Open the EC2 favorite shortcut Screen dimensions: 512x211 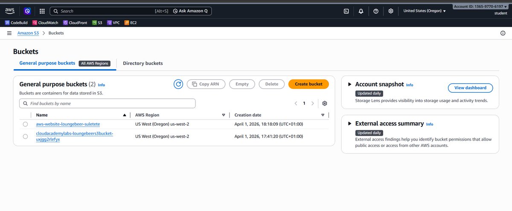point(131,23)
